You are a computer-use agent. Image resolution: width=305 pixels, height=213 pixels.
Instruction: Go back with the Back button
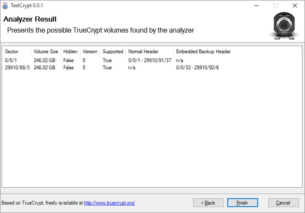click(208, 203)
